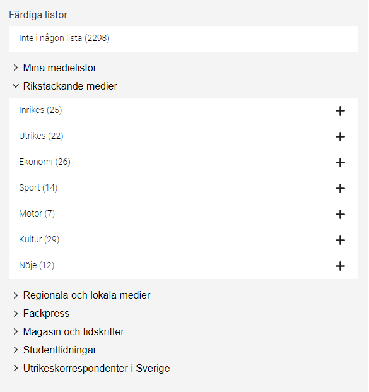Select Inte i någon lista (2298)
The image size is (369, 392).
(x=184, y=39)
